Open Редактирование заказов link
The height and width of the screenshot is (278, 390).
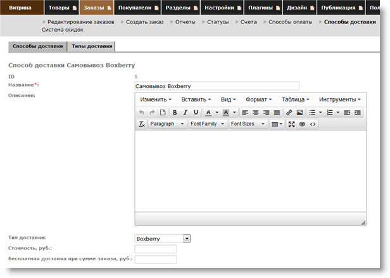(x=81, y=22)
